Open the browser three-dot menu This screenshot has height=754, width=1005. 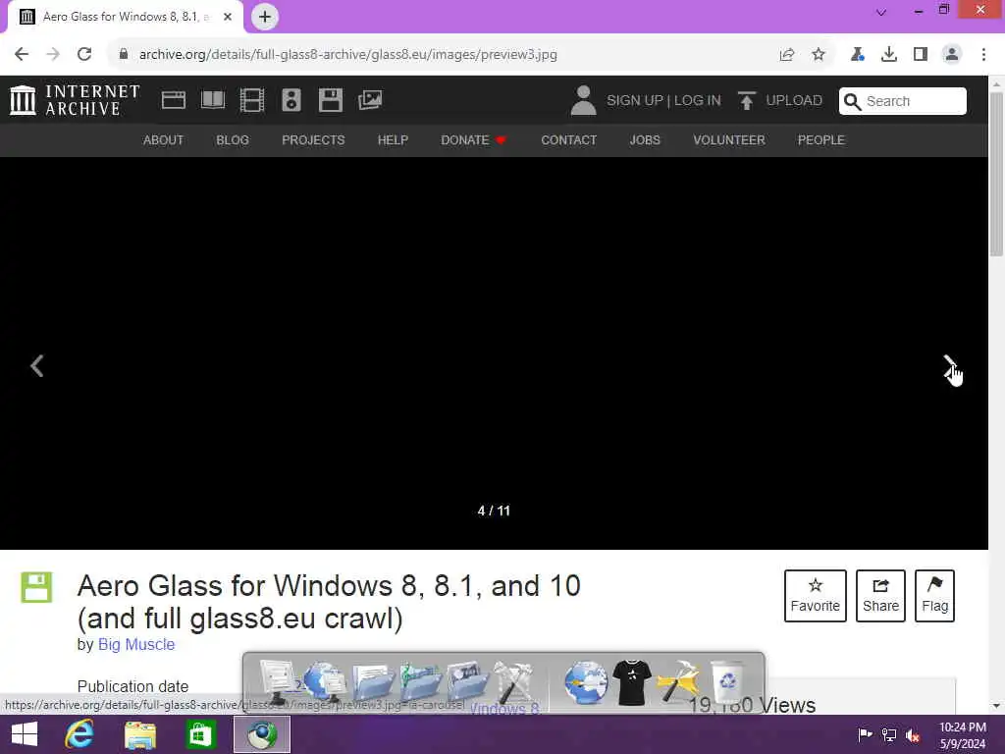pos(983,55)
